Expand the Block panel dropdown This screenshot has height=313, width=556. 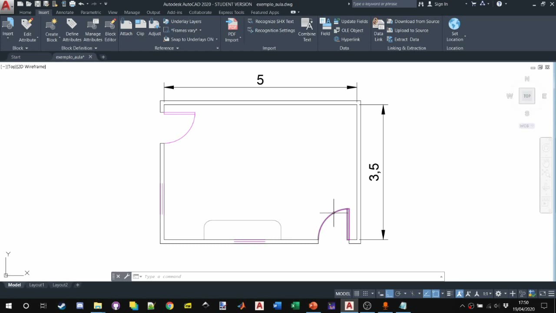[20, 48]
